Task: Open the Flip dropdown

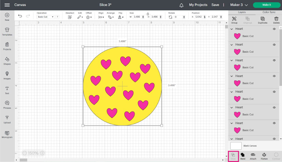Action: [x=121, y=17]
